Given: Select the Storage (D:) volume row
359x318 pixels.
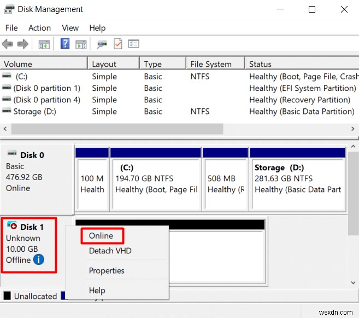Looking at the screenshot, I should [179, 112].
